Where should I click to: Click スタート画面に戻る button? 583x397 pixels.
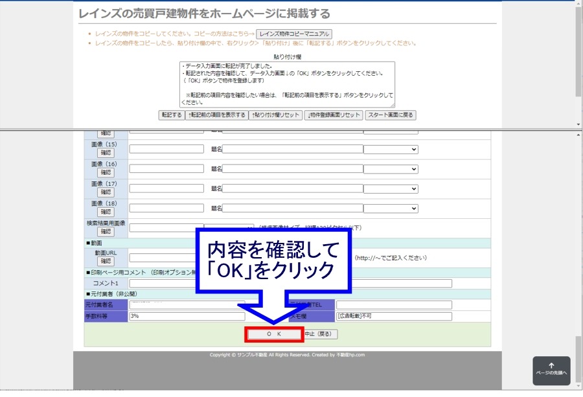pos(391,115)
